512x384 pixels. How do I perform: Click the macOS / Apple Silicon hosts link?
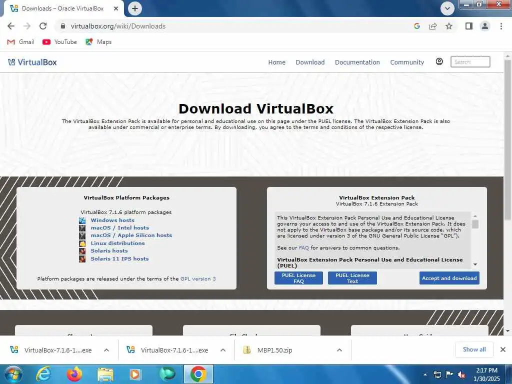(x=131, y=235)
